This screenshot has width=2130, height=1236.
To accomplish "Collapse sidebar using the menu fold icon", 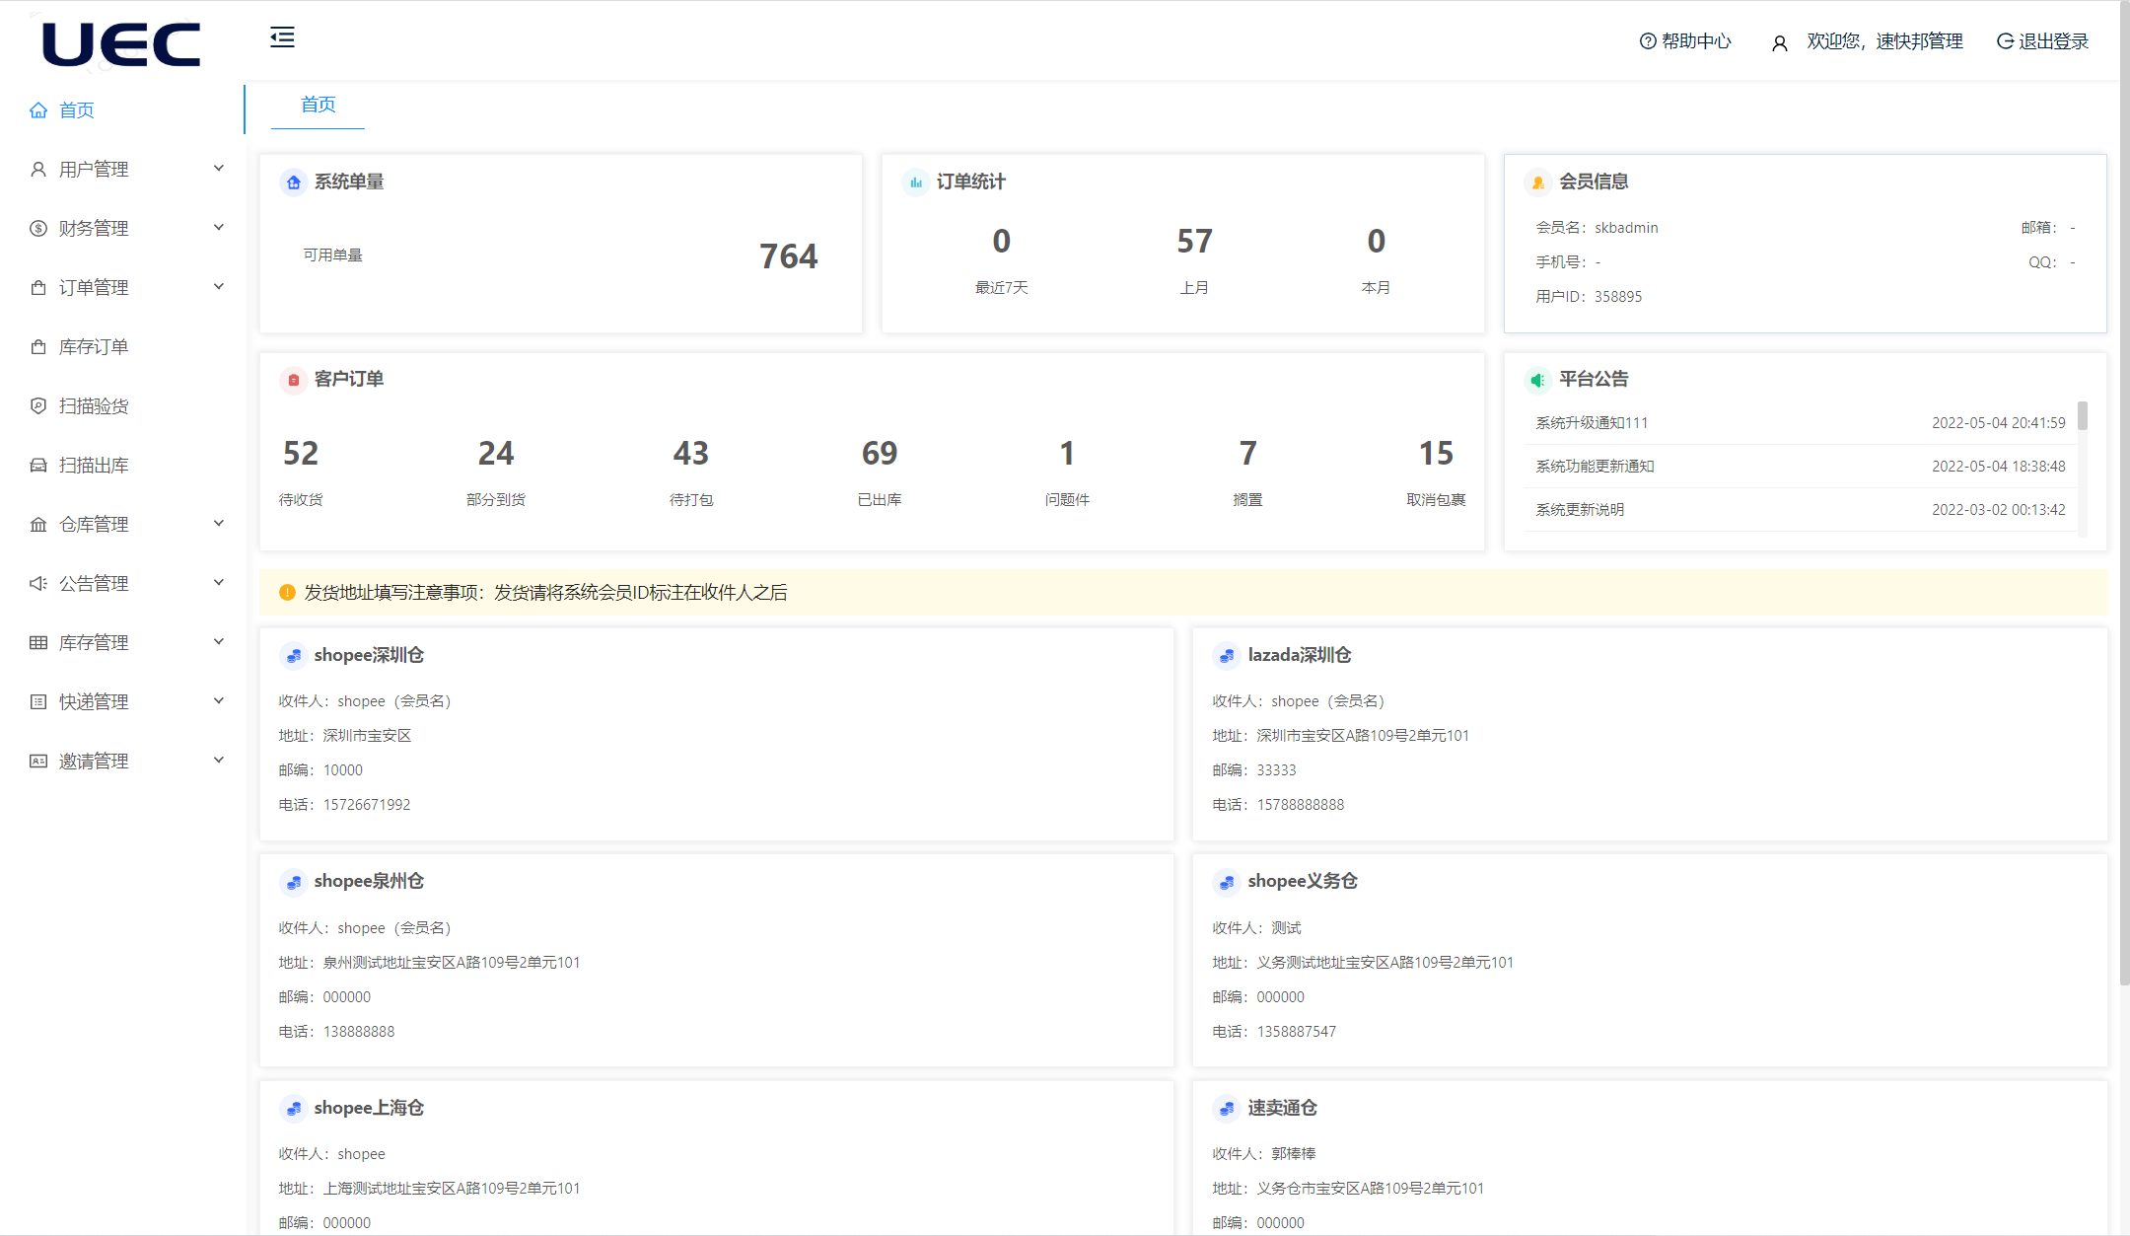I will (x=282, y=37).
